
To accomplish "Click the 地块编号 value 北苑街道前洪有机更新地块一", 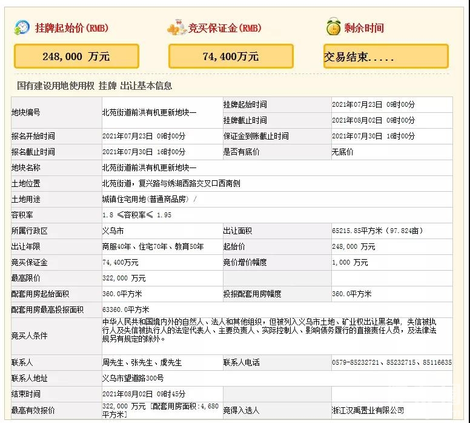I will pos(149,112).
